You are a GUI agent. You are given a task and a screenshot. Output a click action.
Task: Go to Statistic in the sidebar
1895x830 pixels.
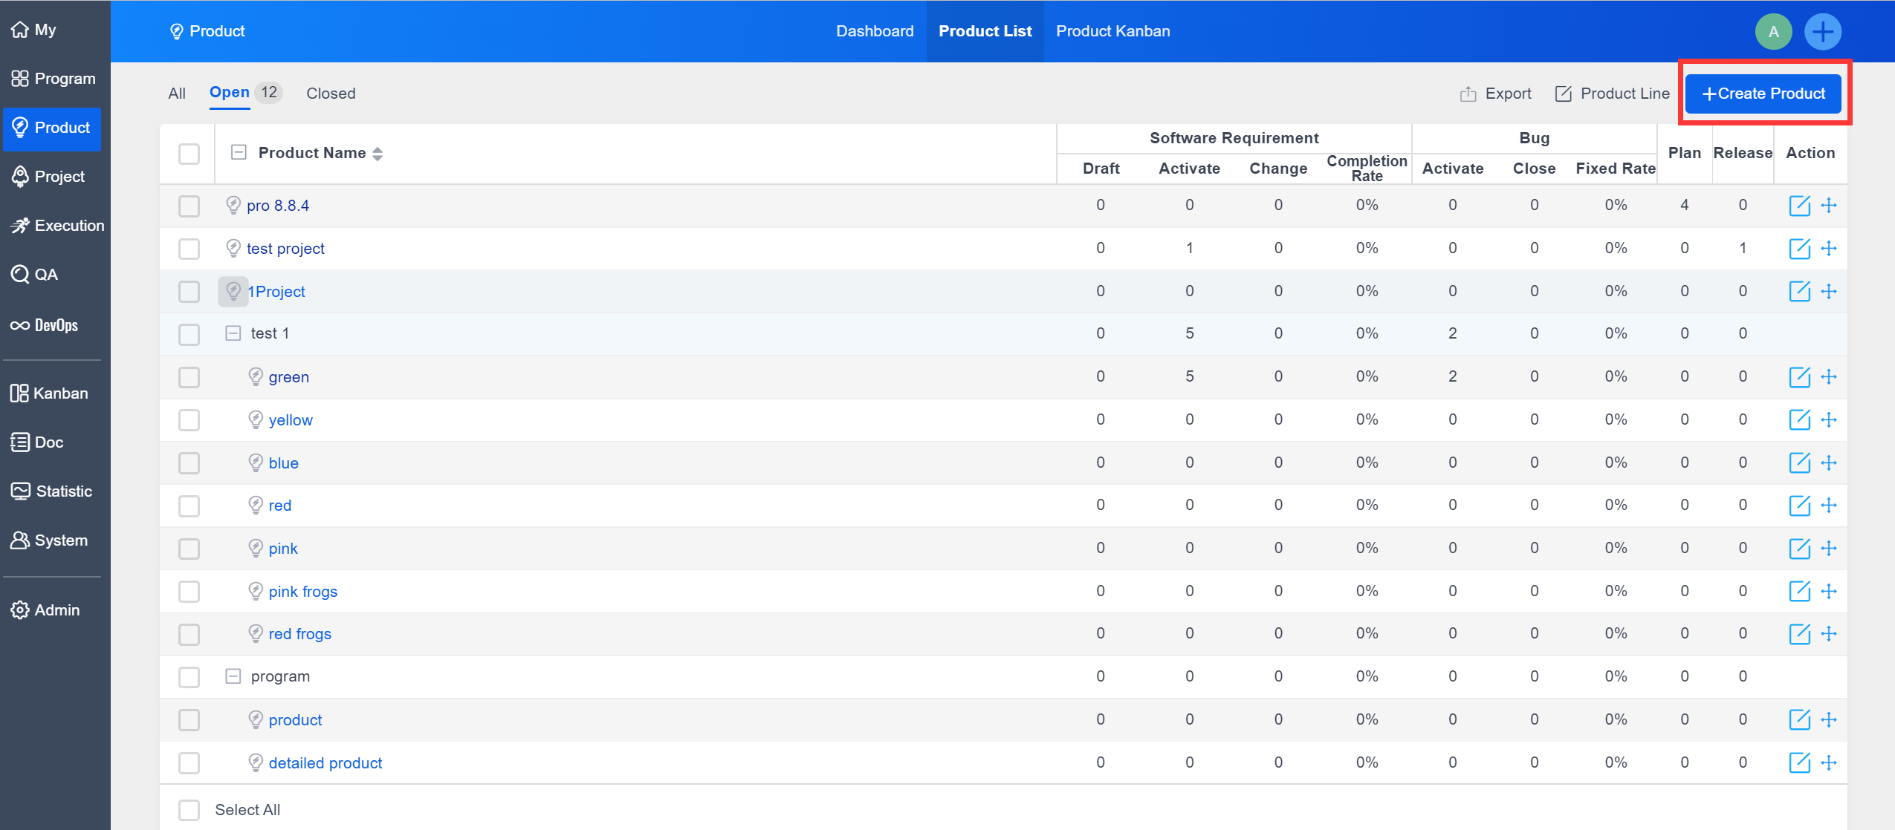point(52,491)
